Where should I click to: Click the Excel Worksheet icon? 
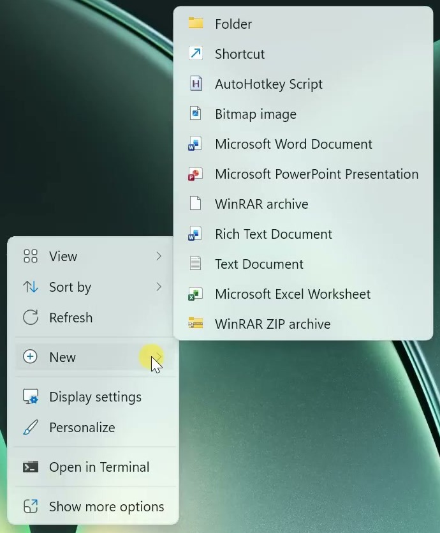coord(195,294)
